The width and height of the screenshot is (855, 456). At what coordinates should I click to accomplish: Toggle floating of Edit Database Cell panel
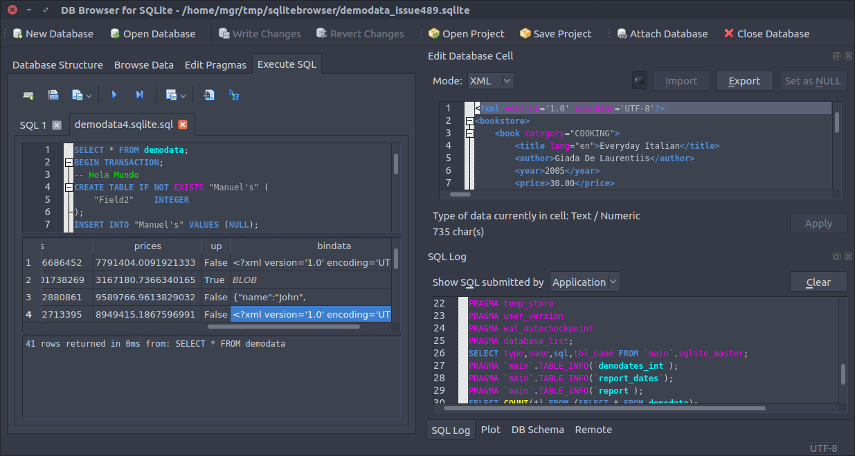tap(836, 55)
